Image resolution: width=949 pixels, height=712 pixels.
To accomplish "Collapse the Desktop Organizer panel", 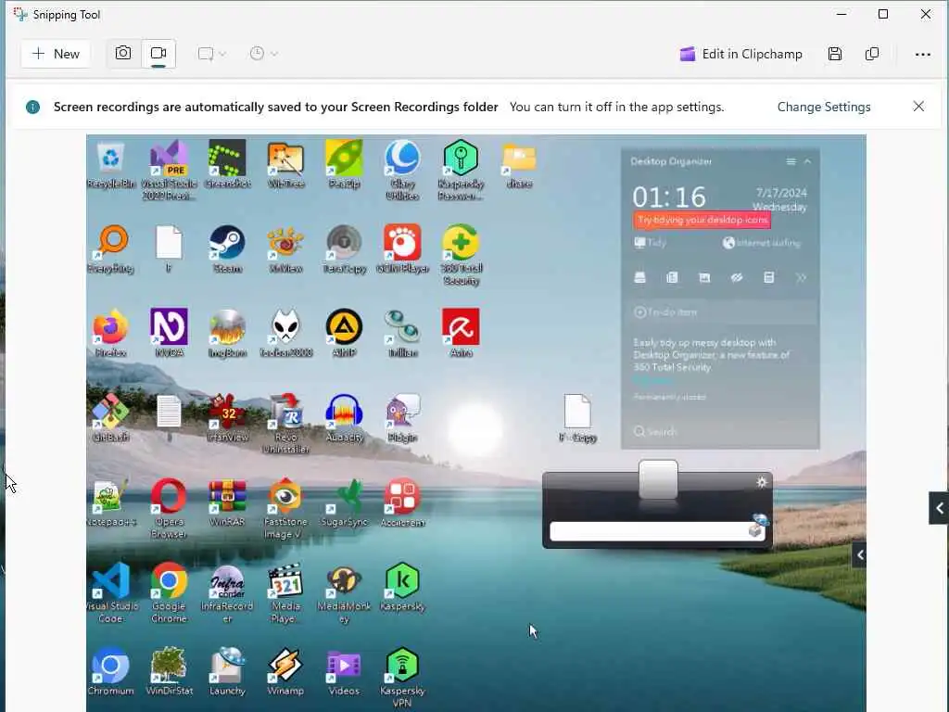I will (807, 161).
